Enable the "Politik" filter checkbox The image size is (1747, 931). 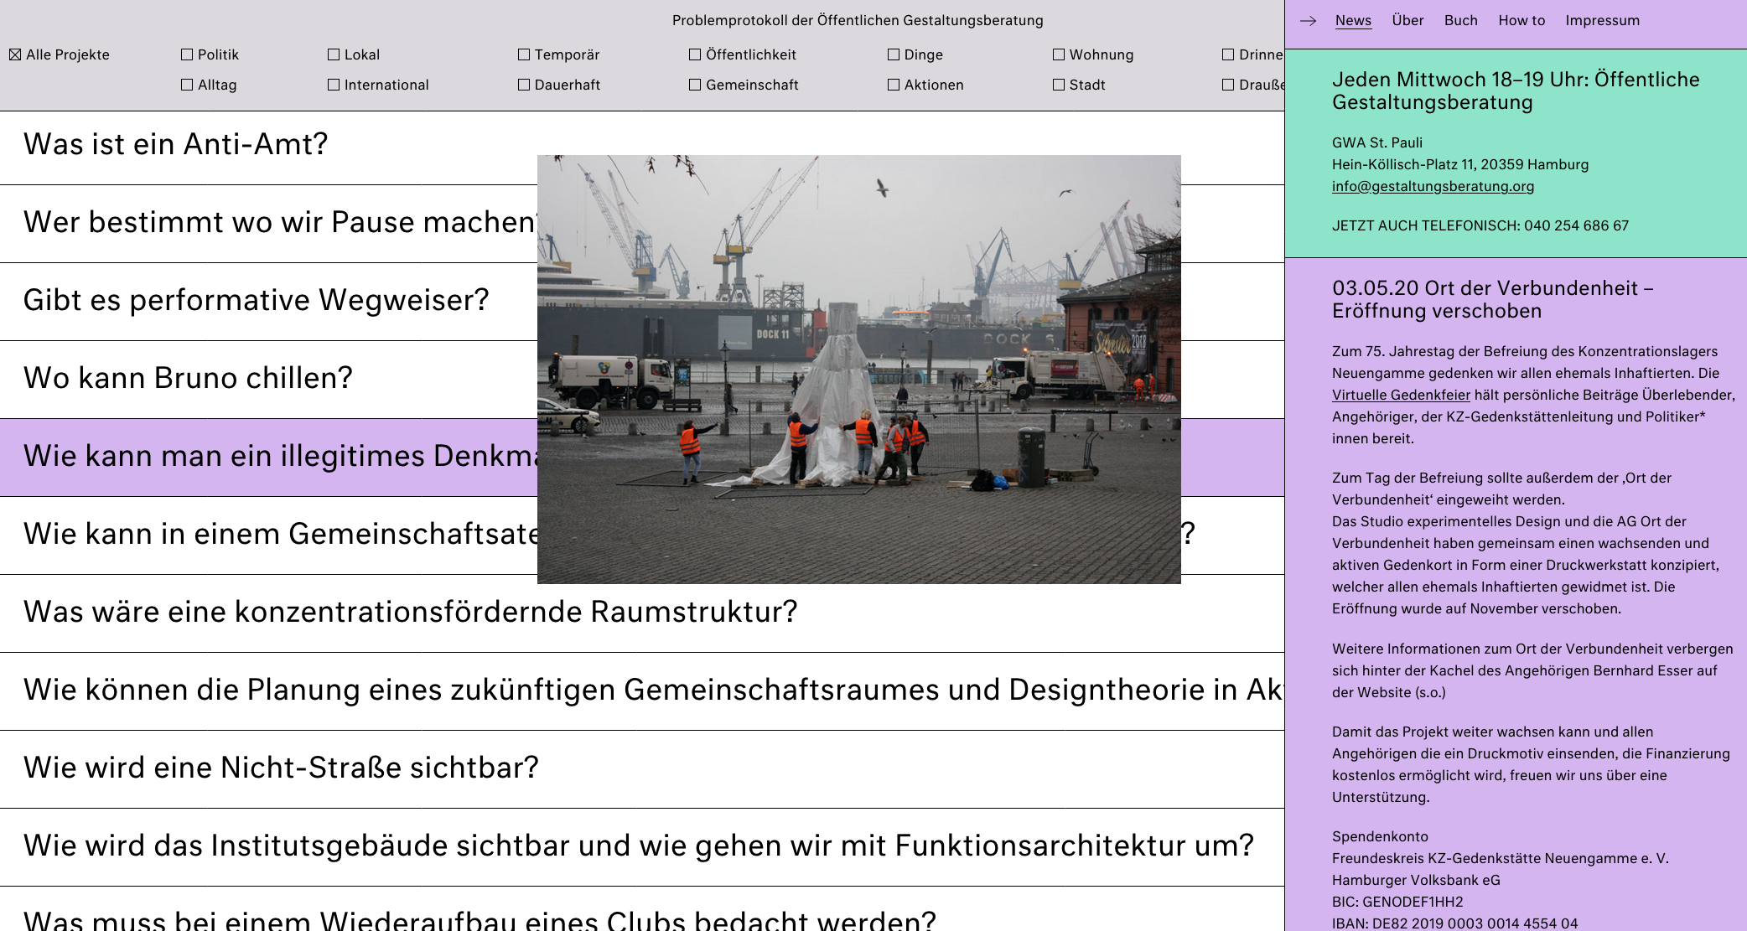185,54
